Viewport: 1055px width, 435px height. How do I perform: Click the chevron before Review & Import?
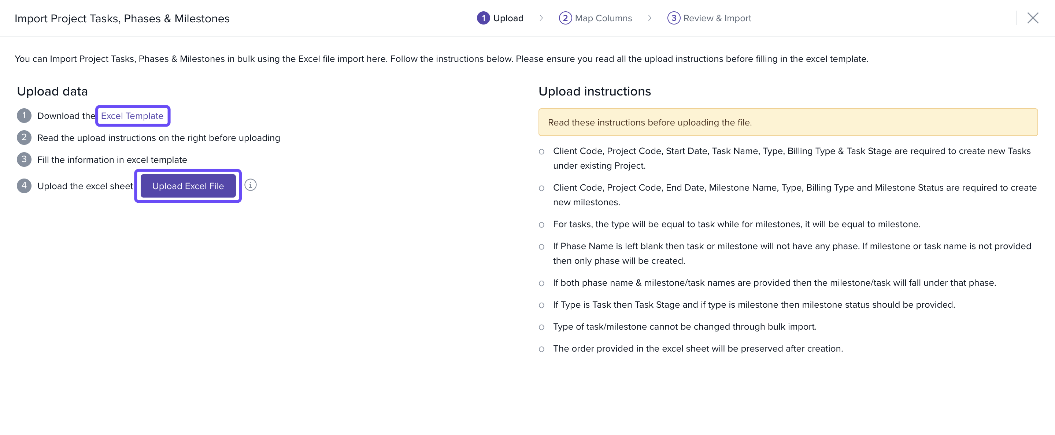[649, 18]
